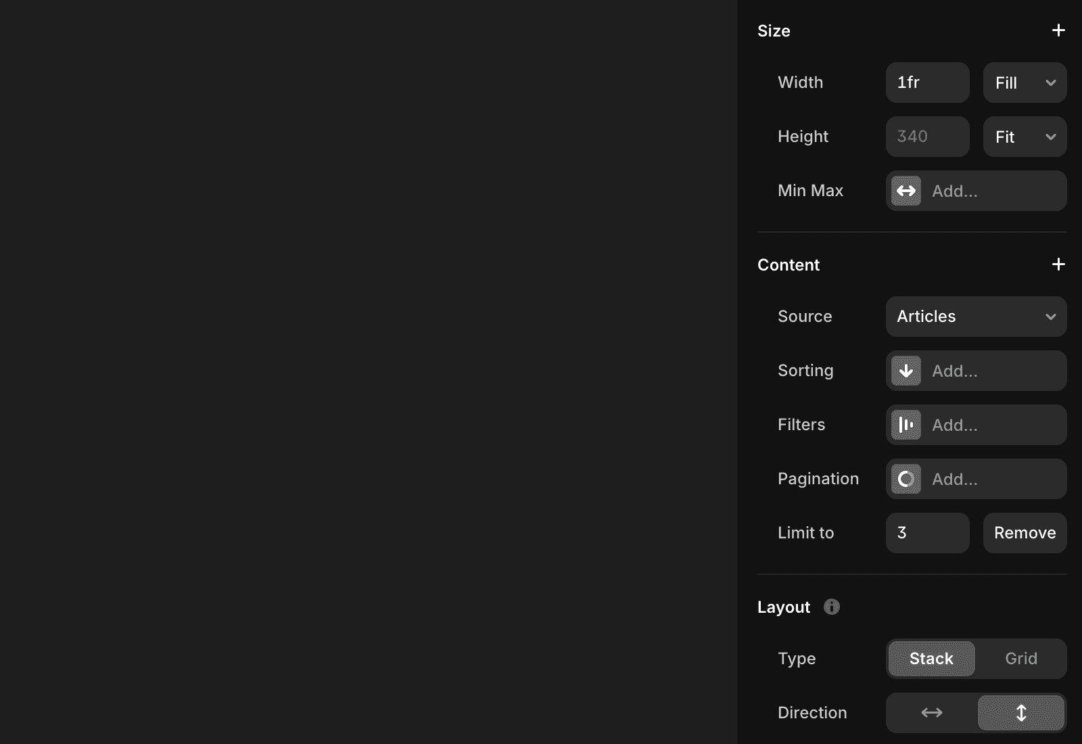
Task: Click the Size section heading
Action: [774, 31]
